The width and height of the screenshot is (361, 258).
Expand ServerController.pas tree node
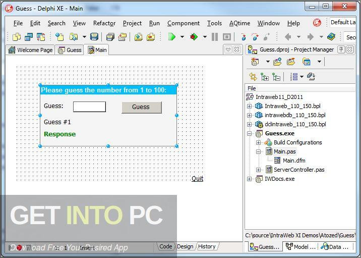pyautogui.click(x=258, y=170)
